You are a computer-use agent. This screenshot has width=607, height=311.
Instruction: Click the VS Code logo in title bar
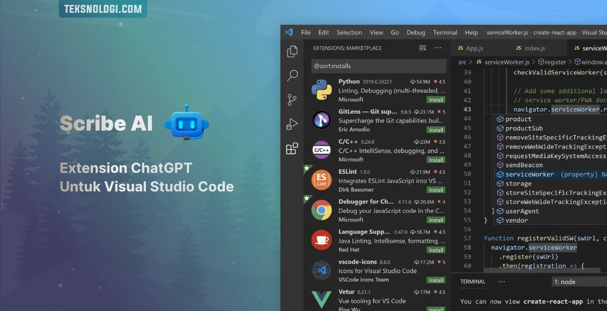click(x=289, y=33)
